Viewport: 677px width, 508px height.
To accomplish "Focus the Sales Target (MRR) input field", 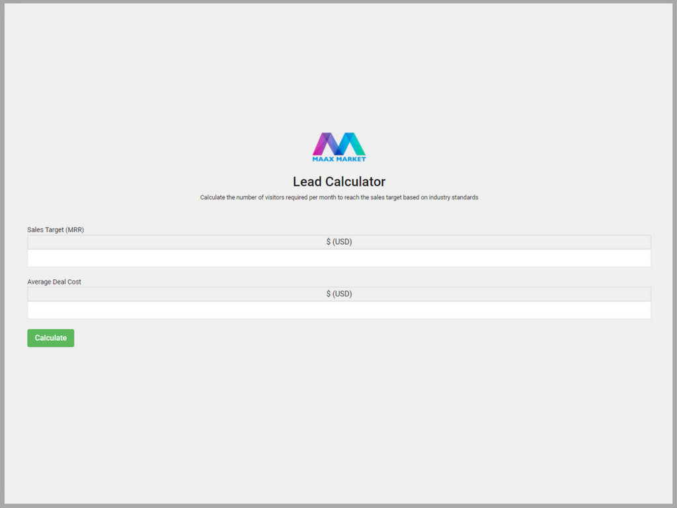I will [x=338, y=258].
